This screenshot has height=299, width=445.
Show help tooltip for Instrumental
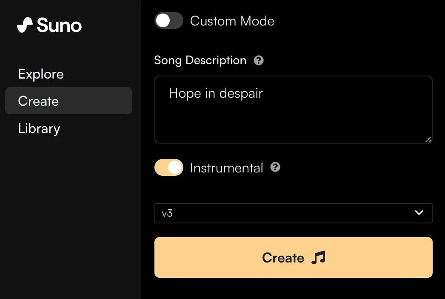point(275,167)
